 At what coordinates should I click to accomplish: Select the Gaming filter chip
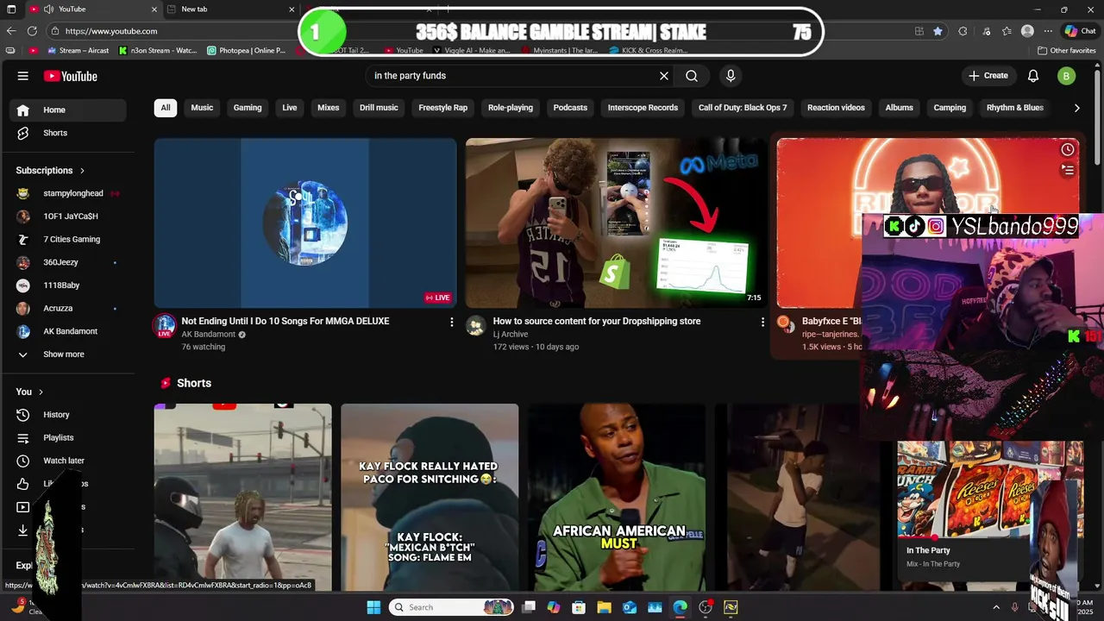point(248,108)
